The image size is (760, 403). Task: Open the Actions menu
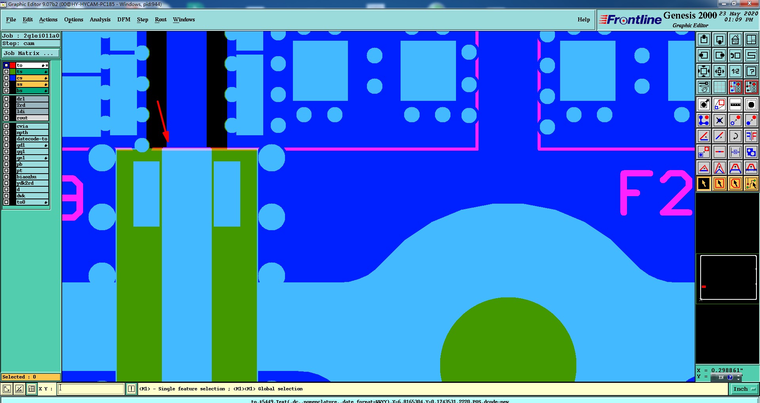click(48, 19)
